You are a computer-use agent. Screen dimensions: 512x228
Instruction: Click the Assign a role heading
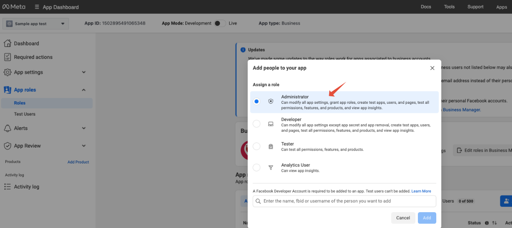[x=266, y=85]
